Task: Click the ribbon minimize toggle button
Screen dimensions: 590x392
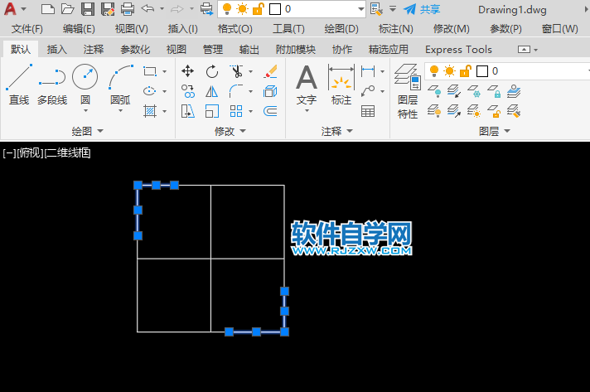Action: coord(525,49)
